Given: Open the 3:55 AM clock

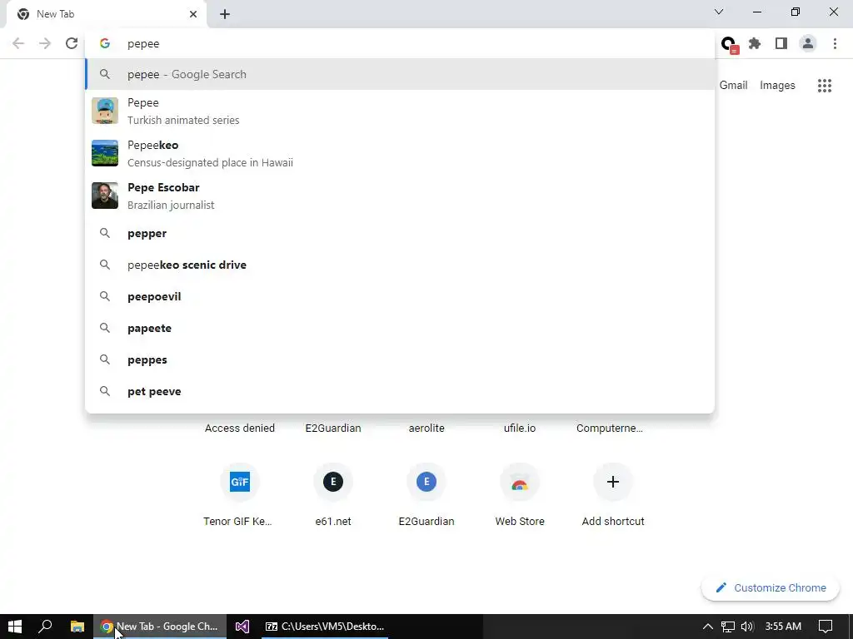Looking at the screenshot, I should [x=783, y=627].
